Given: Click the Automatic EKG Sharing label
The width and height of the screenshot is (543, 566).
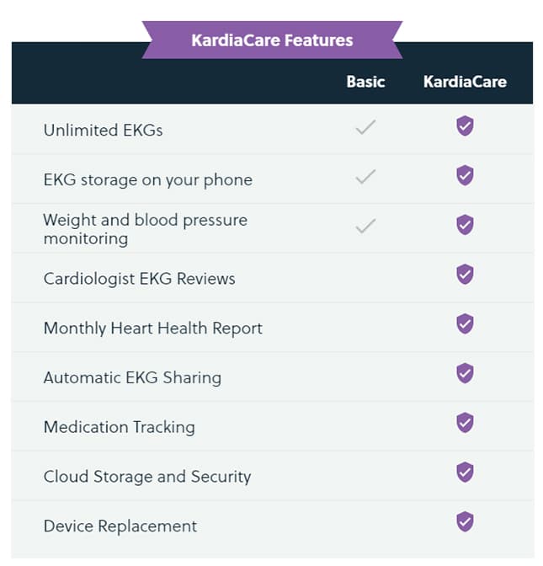Looking at the screenshot, I should pos(132,378).
